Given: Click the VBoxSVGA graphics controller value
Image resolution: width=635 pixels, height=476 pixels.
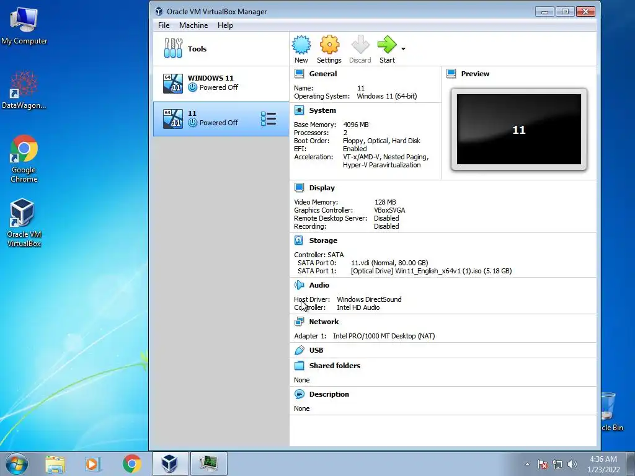Looking at the screenshot, I should (x=389, y=210).
